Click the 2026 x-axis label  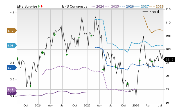136,105
